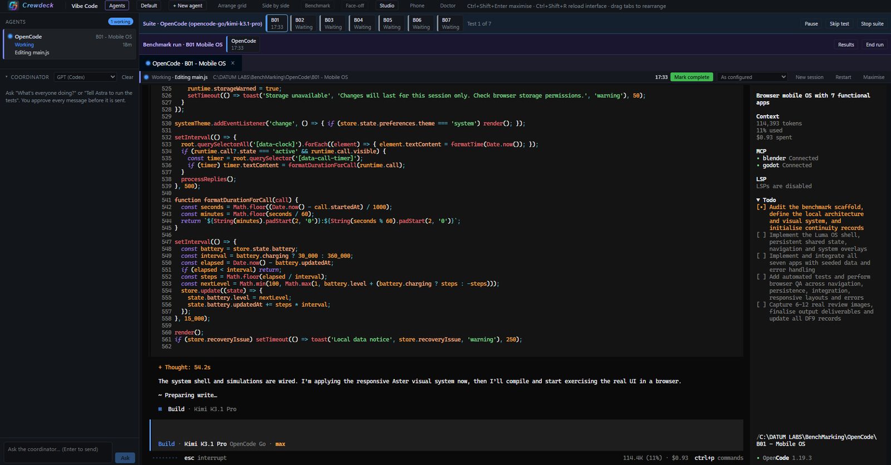The width and height of the screenshot is (891, 465).
Task: Check the 'Implement the Luma OS shell' todo box
Action: (x=761, y=235)
